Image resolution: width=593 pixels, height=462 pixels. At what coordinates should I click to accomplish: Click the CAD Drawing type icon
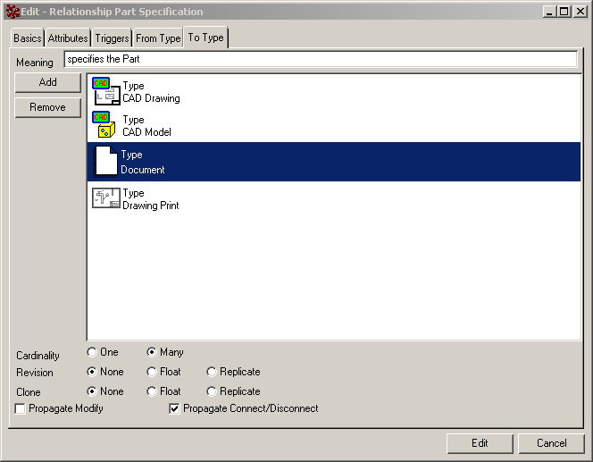click(x=105, y=92)
